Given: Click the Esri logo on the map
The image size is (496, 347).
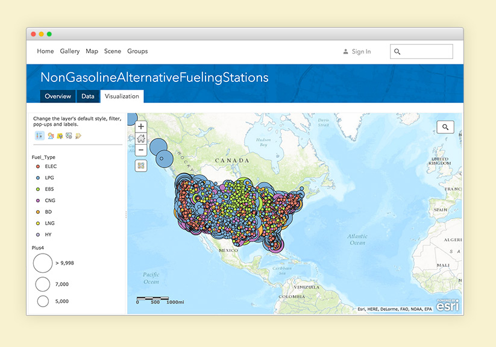Looking at the screenshot, I should (x=448, y=305).
